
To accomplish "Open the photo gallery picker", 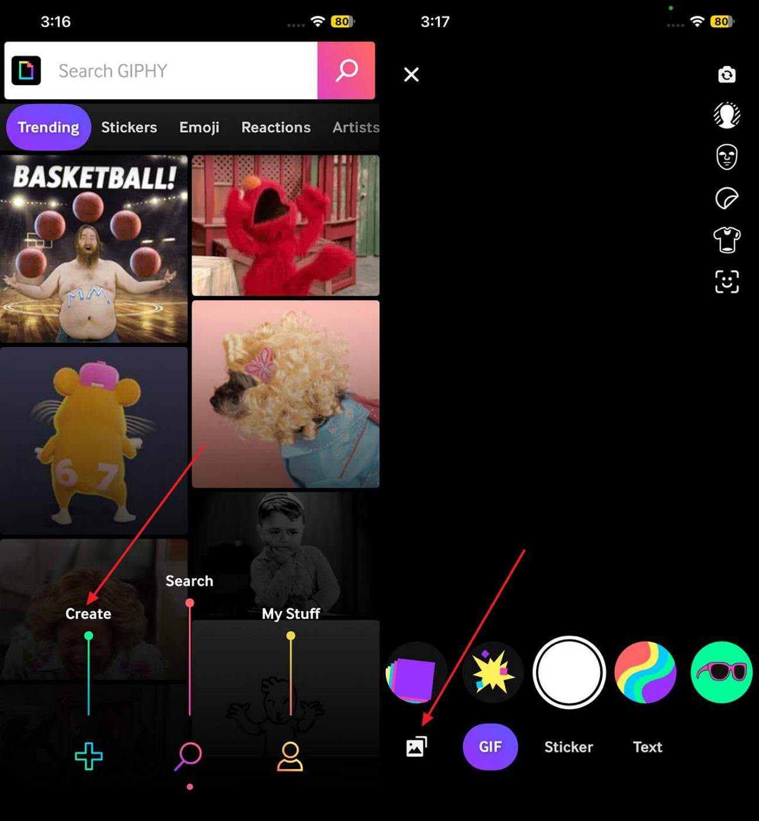I will pos(417,745).
